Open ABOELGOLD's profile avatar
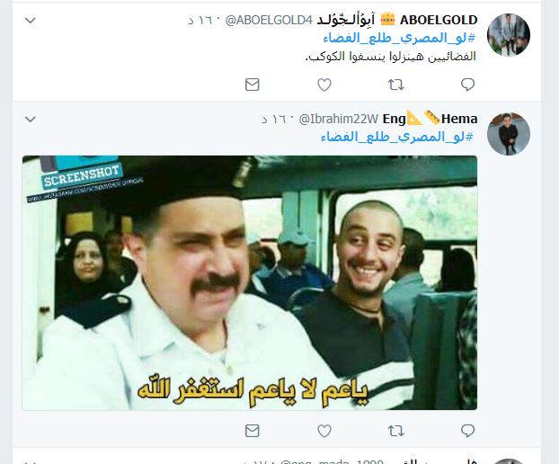The image size is (559, 464). pyautogui.click(x=509, y=35)
